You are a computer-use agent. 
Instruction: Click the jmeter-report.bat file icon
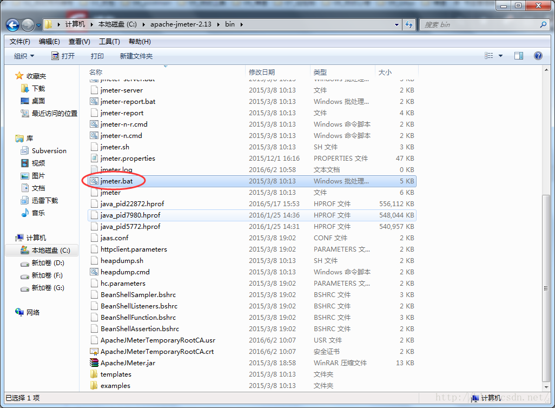(x=94, y=102)
